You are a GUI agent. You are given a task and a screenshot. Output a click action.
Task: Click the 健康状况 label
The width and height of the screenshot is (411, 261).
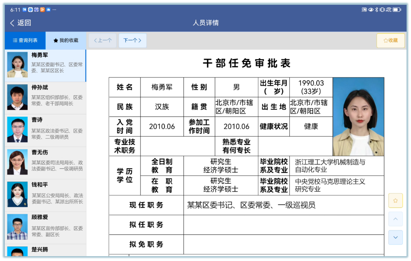(x=274, y=127)
